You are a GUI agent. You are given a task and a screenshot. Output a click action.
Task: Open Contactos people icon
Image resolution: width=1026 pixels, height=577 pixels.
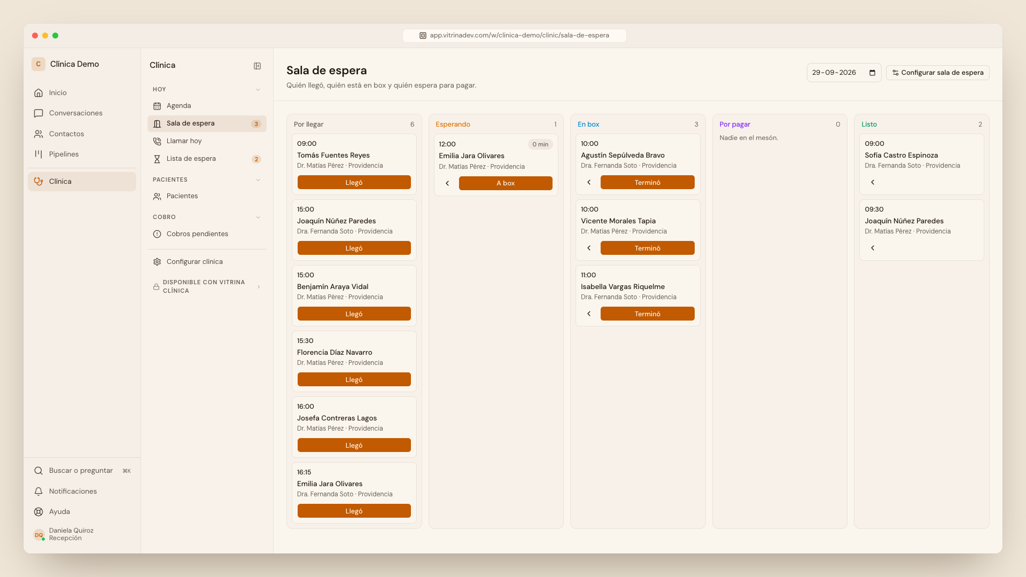click(x=38, y=134)
